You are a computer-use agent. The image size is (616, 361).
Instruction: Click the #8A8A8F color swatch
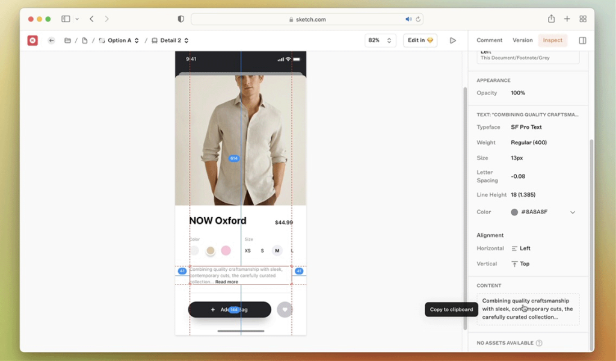(x=514, y=212)
